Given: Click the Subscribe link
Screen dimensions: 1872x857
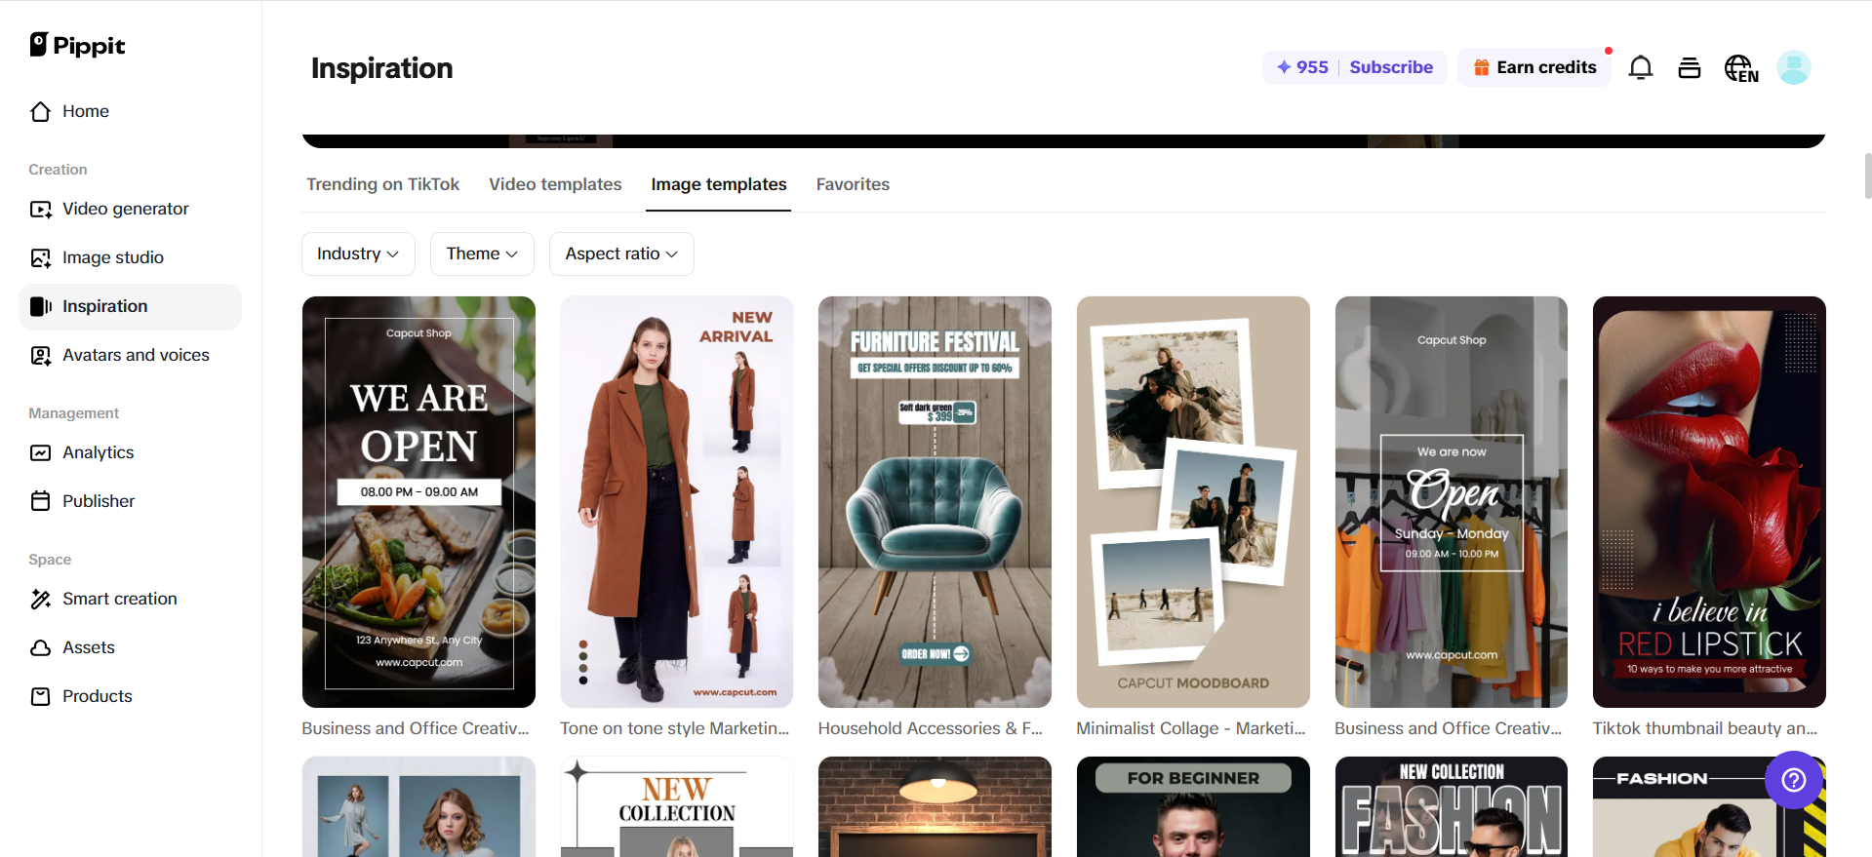Looking at the screenshot, I should pos(1391,67).
